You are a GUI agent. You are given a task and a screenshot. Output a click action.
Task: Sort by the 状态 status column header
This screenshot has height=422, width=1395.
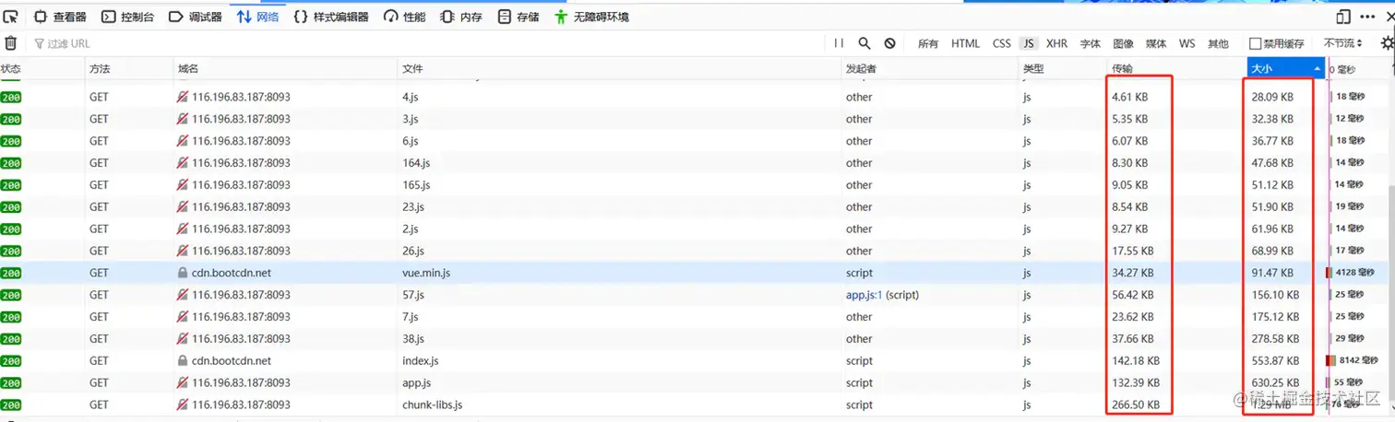42,69
